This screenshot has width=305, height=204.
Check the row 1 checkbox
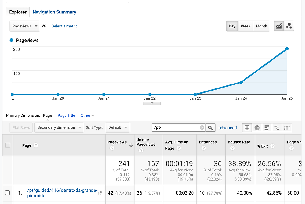(8, 192)
